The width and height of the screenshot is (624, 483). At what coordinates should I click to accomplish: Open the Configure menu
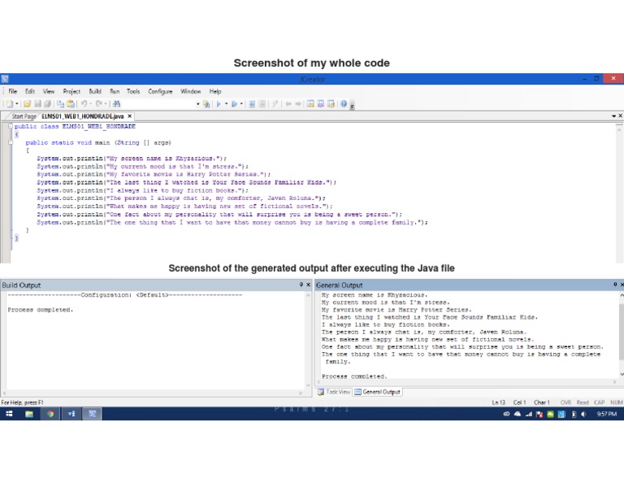(160, 91)
